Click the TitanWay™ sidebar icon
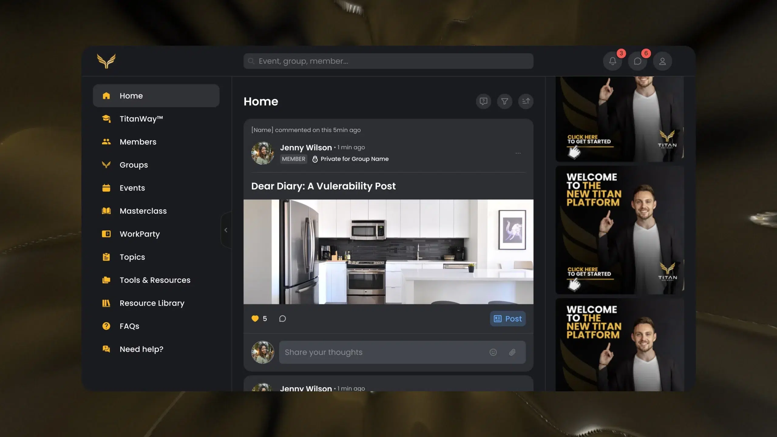The width and height of the screenshot is (777, 437). (106, 118)
